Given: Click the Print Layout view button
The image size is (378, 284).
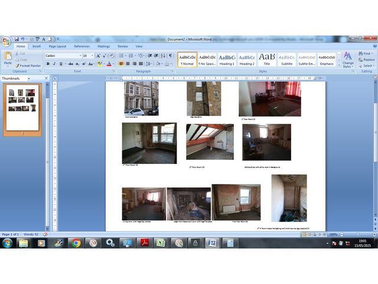Looking at the screenshot, I should [304, 234].
